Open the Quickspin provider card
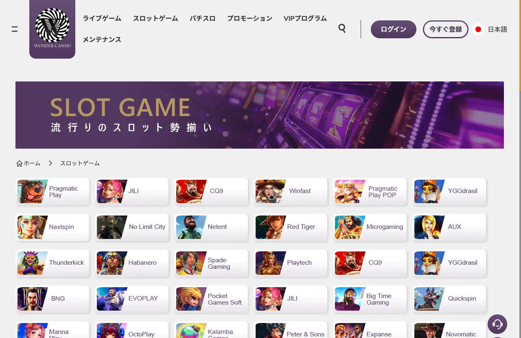 (x=449, y=299)
